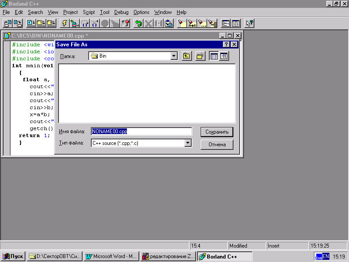Open the Project menu
Viewport: 349px width, 262px height.
coord(70,12)
